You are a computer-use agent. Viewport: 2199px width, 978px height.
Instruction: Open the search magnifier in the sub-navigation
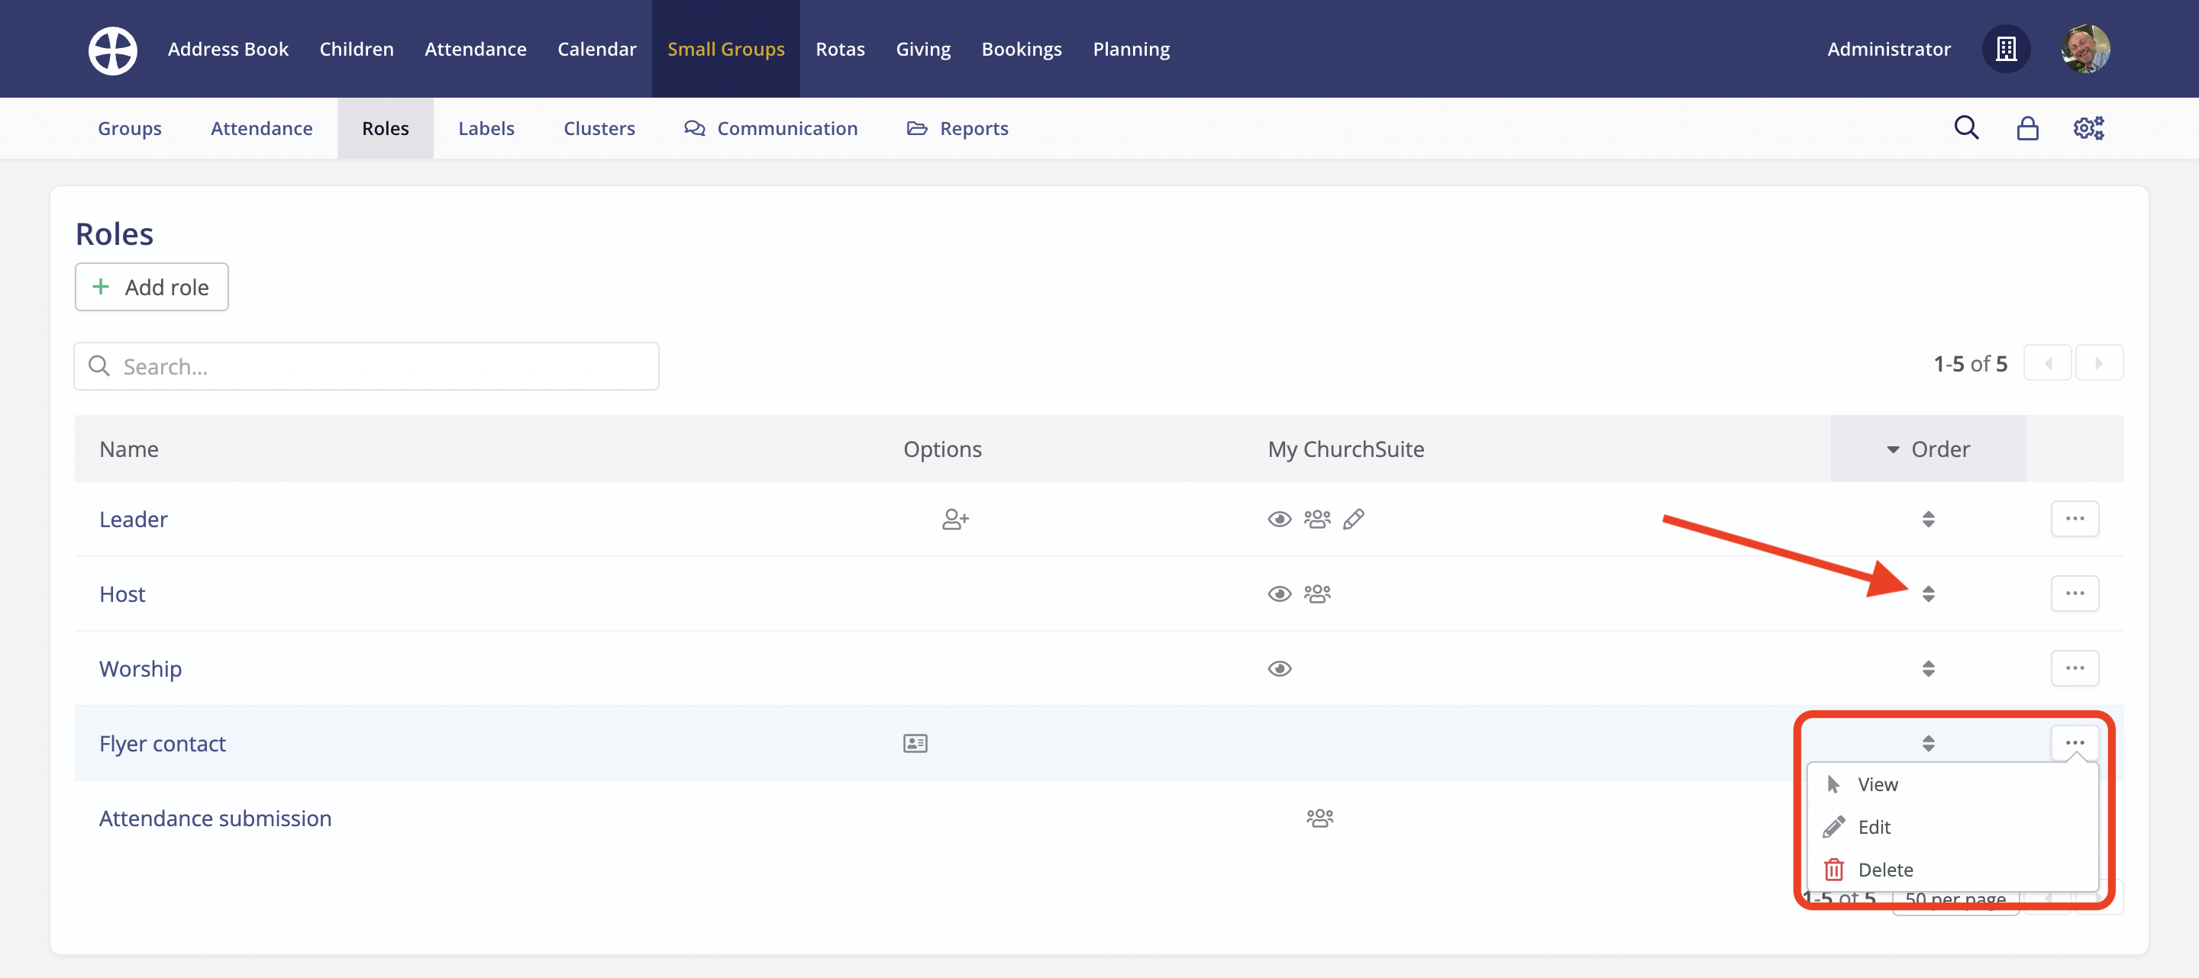[x=1966, y=128]
